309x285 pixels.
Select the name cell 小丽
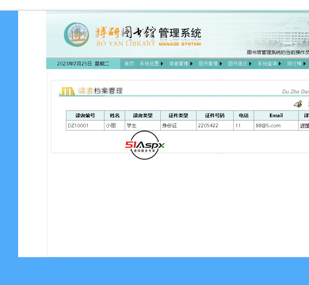tap(114, 126)
